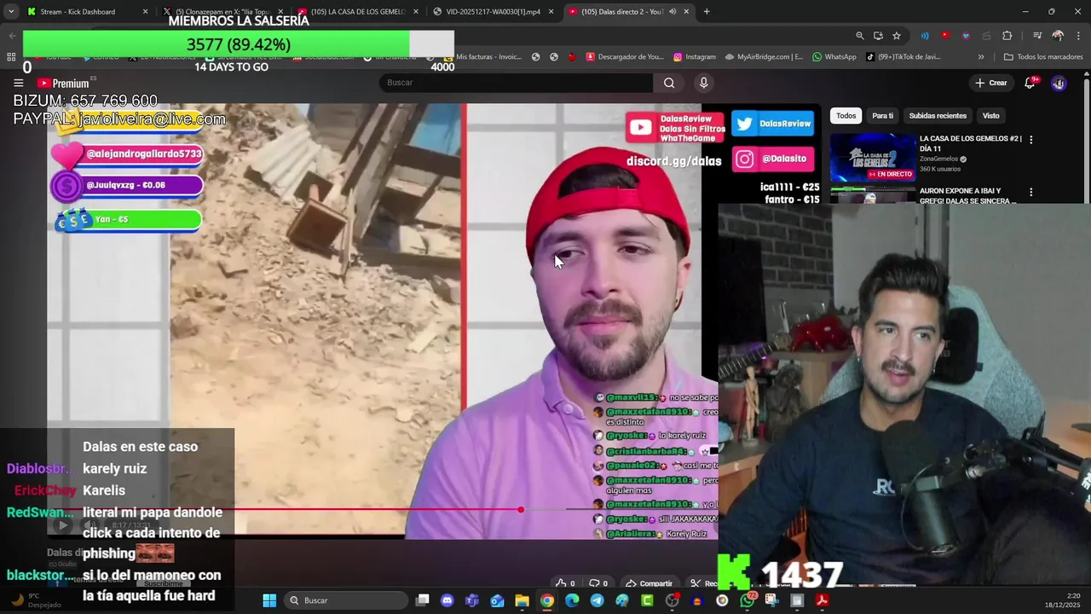Open the apps grid in bookmarks bar
This screenshot has width=1091, height=614.
click(11, 57)
